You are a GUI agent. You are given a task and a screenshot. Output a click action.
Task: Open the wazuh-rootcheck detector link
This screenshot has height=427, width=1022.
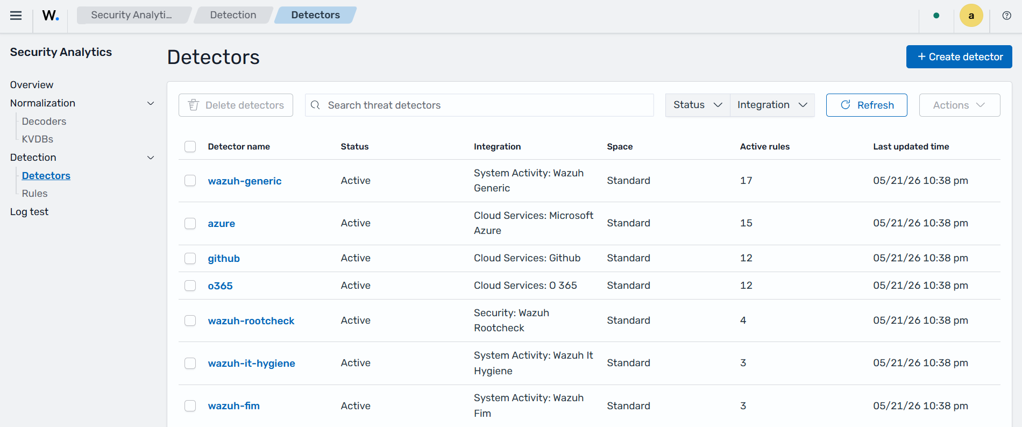[251, 321]
